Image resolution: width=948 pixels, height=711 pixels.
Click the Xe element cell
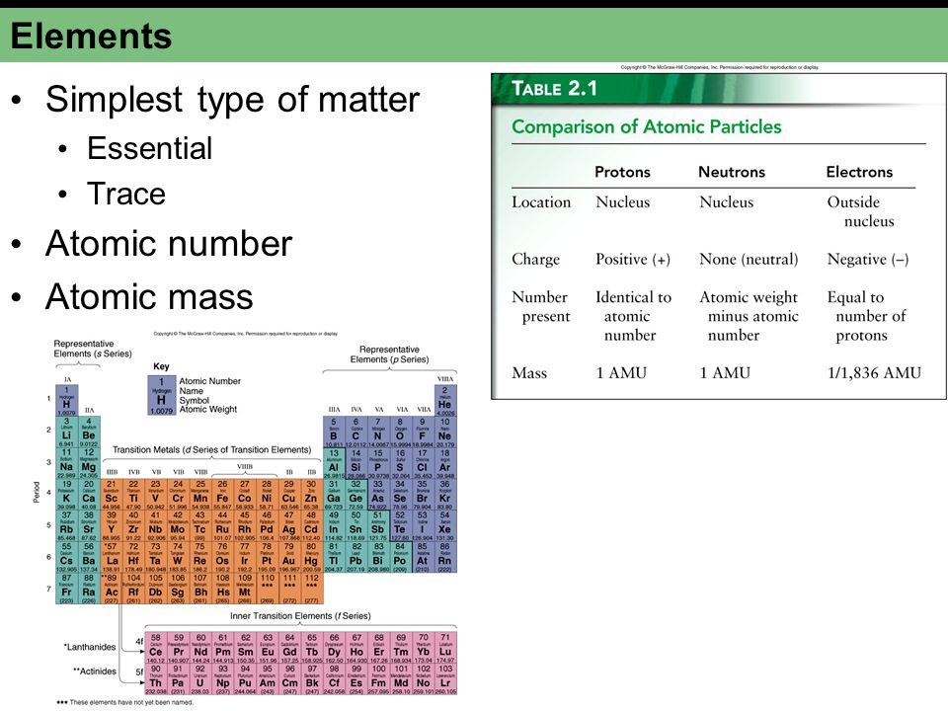pyautogui.click(x=445, y=526)
